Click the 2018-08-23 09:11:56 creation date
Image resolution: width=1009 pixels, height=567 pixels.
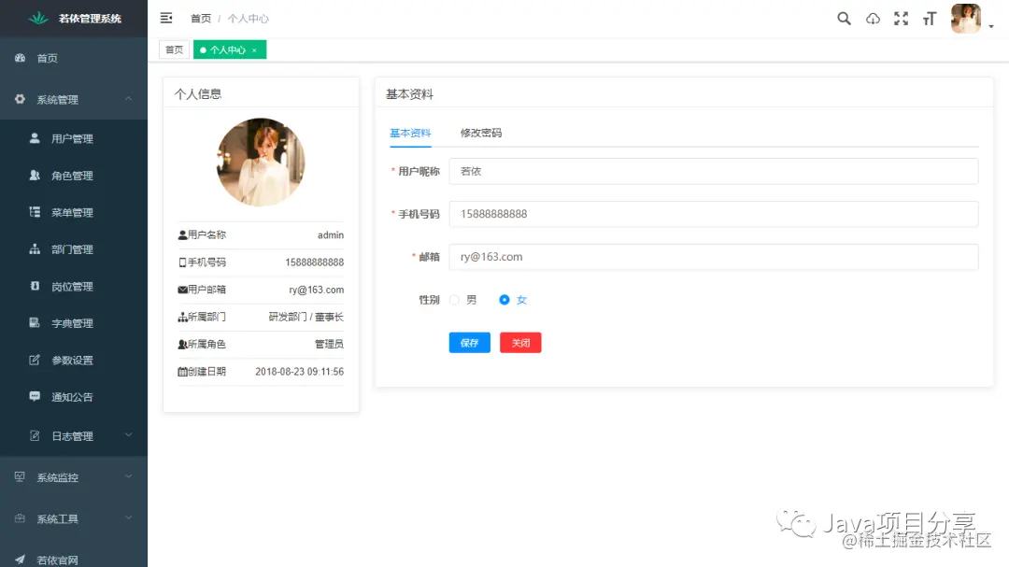(300, 372)
